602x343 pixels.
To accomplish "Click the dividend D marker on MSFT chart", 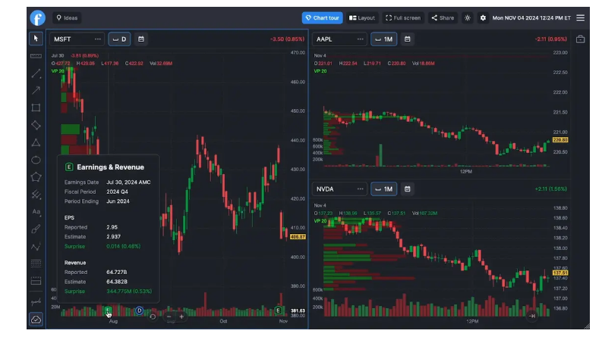I will (x=140, y=310).
